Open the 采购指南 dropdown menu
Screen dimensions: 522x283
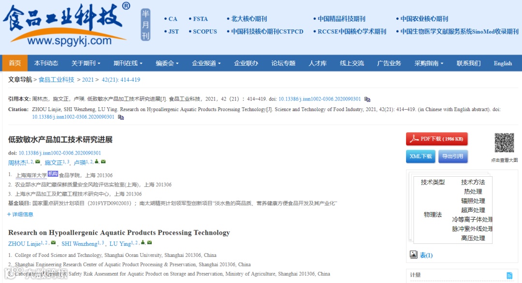(x=428, y=63)
